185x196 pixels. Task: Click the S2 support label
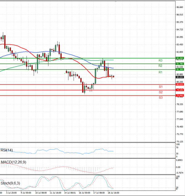[x=161, y=92]
